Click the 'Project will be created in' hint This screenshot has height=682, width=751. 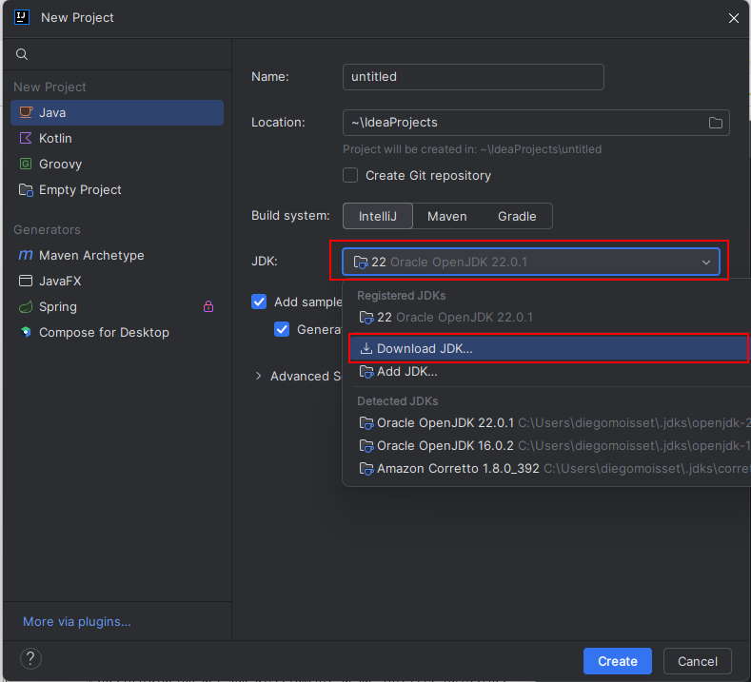[472, 149]
